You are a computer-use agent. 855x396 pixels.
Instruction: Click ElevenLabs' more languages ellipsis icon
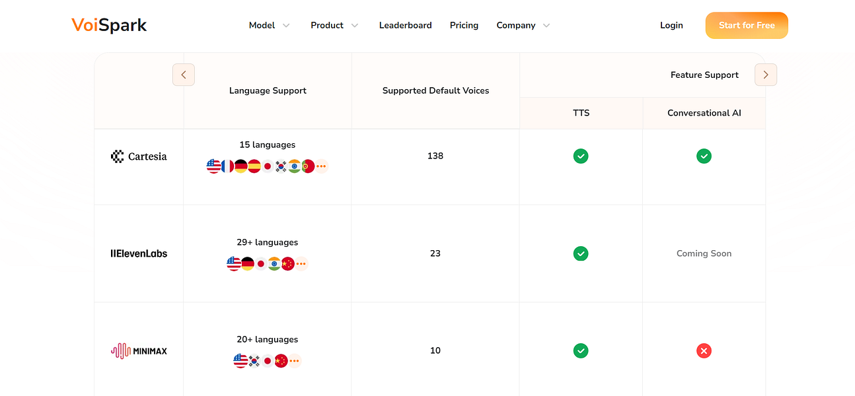(x=301, y=264)
